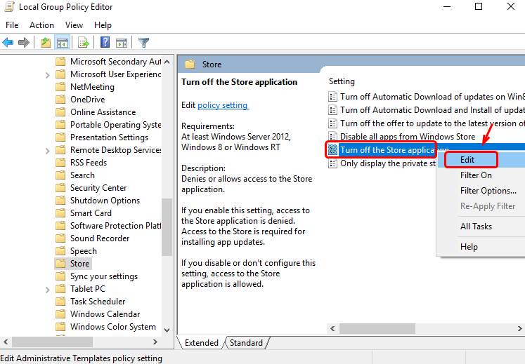525x364 pixels.
Task: Click the Filter funnel toolbar icon
Action: (143, 43)
